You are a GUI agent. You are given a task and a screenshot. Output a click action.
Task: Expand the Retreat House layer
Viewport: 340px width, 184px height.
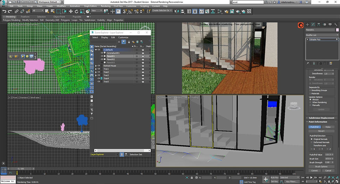coord(96,65)
